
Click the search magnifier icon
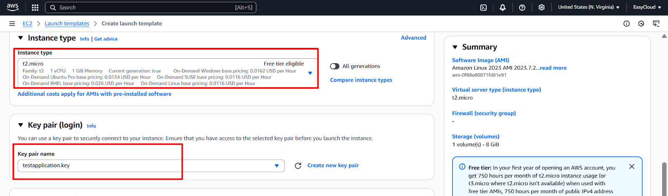click(53, 7)
